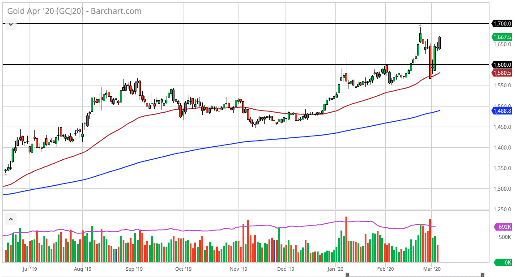
Task: Grab the right handle of the range scrollbar
Action: coord(482,275)
